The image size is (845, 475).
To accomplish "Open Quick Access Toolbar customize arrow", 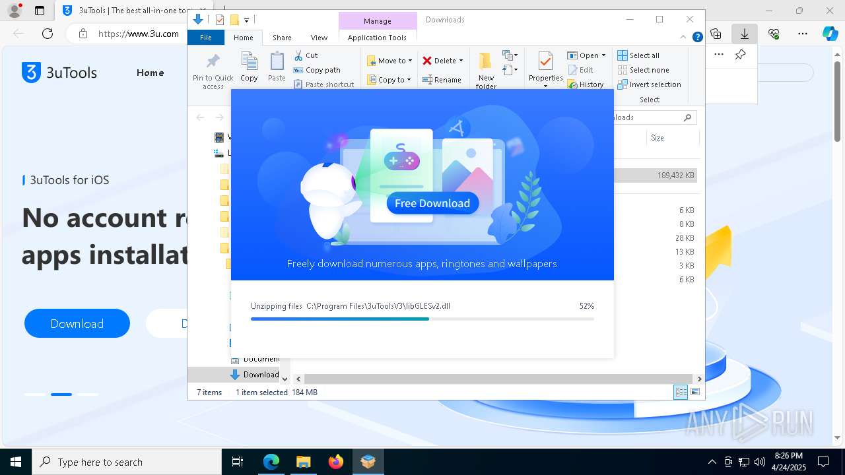I will [x=246, y=20].
